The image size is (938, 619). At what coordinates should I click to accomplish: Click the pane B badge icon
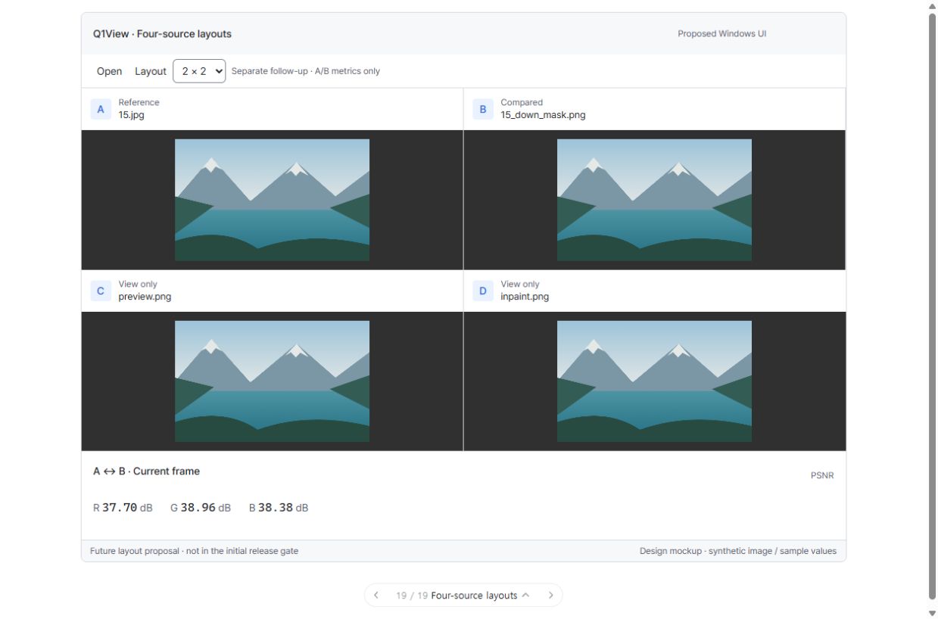pyautogui.click(x=483, y=109)
